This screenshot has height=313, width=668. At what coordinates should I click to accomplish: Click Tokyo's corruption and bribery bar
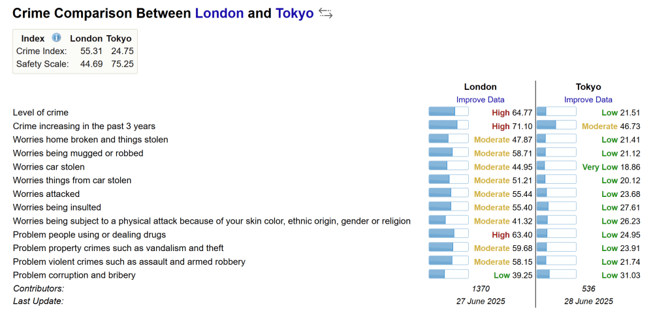pyautogui.click(x=556, y=275)
